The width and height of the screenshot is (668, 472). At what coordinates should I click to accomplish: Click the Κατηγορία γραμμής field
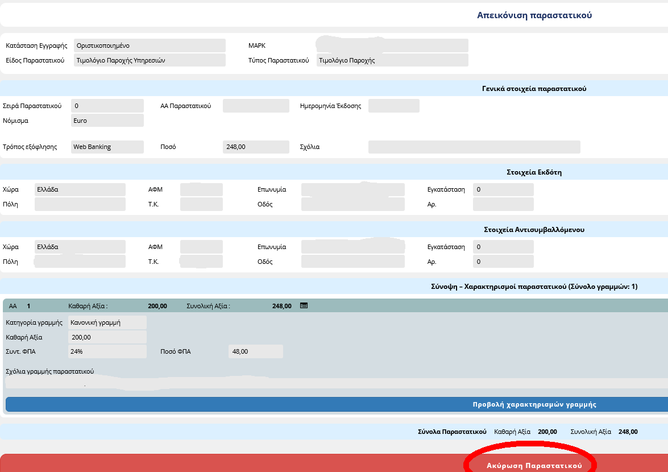107,322
